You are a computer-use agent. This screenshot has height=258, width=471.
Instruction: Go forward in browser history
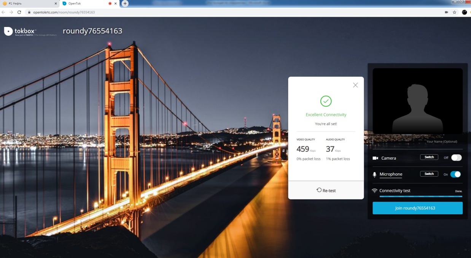(11, 12)
